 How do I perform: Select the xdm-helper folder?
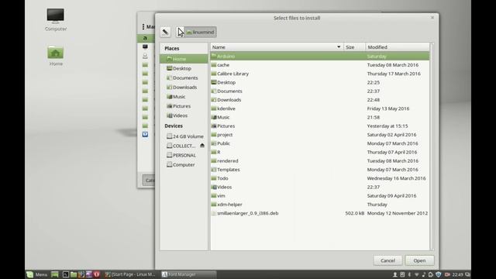pyautogui.click(x=320, y=205)
